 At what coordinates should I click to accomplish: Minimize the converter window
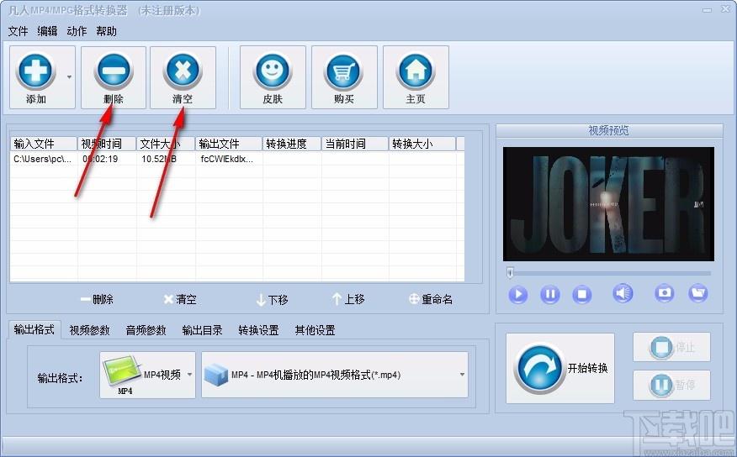click(x=708, y=10)
